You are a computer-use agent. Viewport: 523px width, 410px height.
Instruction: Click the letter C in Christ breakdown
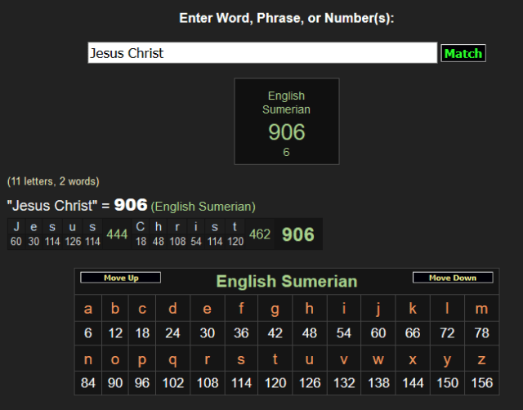pos(141,227)
